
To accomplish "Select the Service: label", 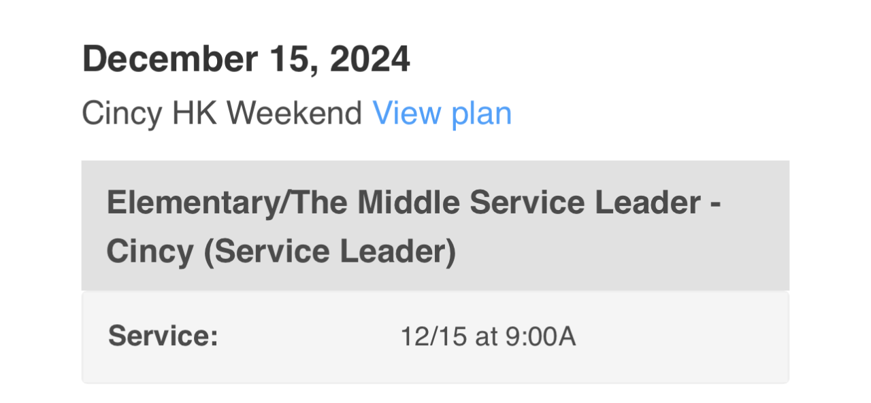I will (163, 336).
